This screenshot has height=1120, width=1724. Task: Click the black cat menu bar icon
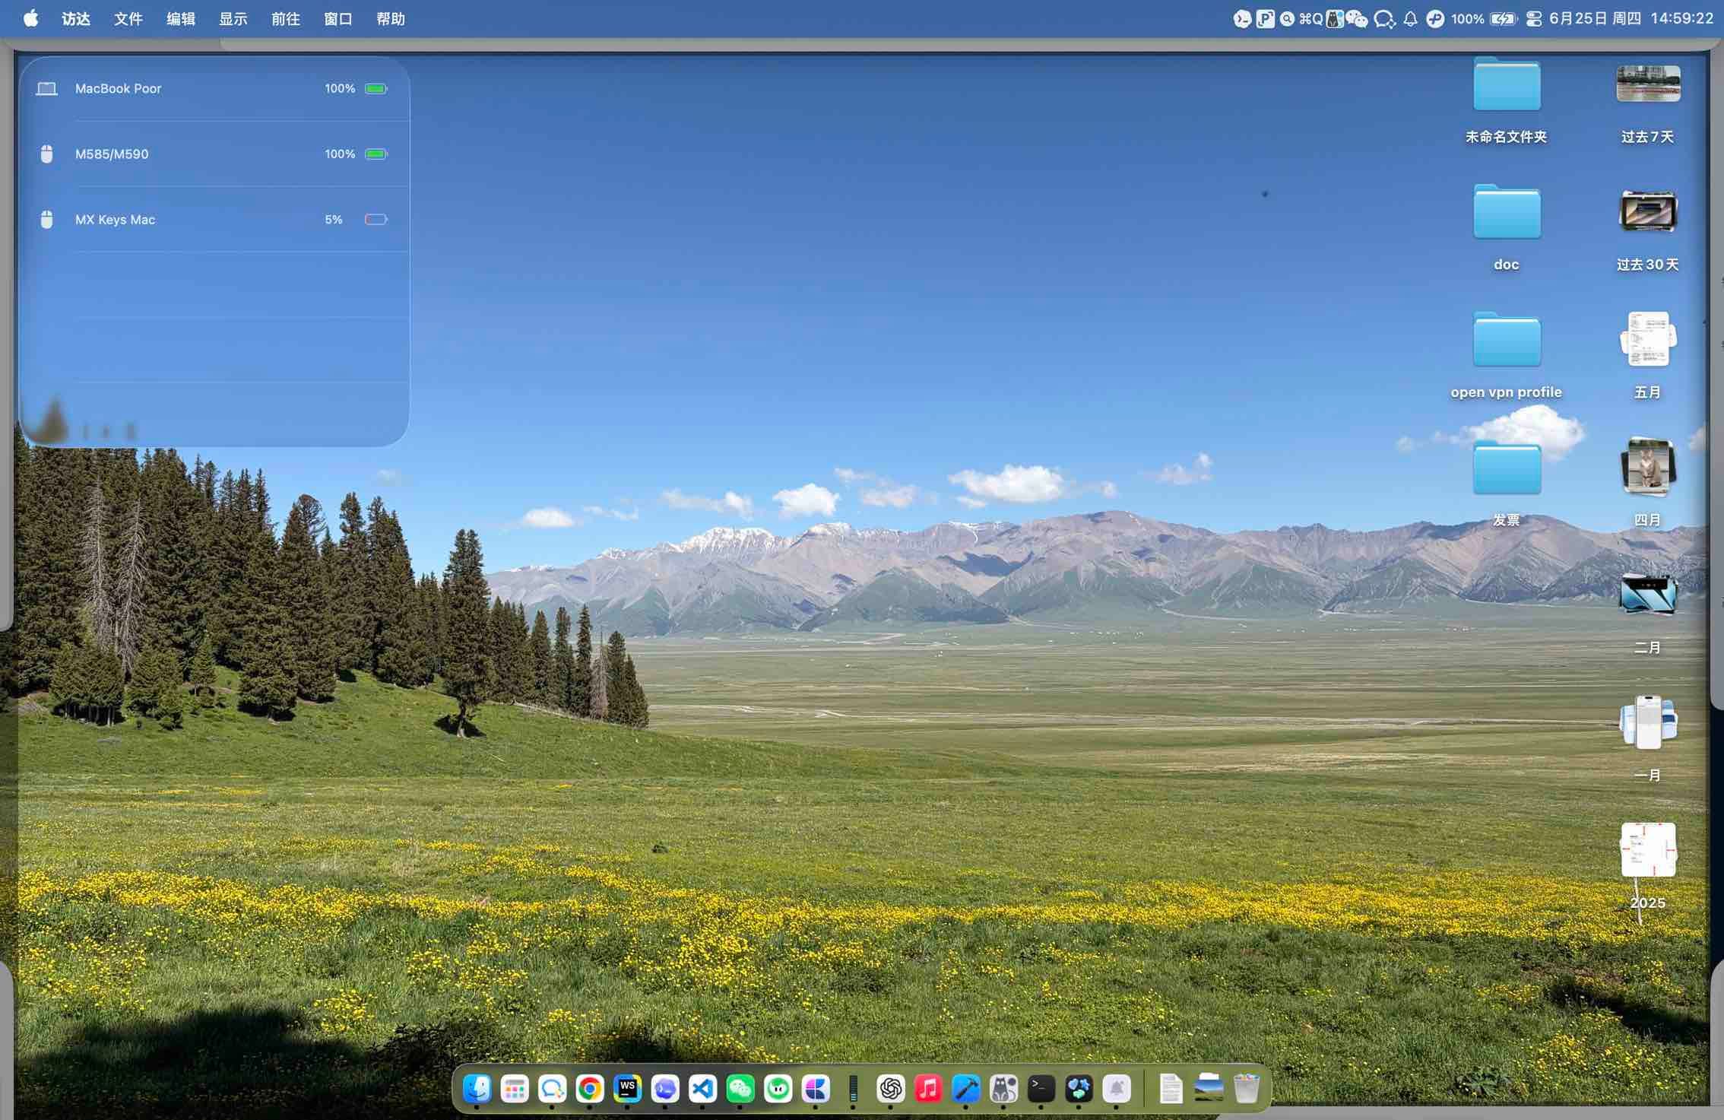click(1335, 19)
